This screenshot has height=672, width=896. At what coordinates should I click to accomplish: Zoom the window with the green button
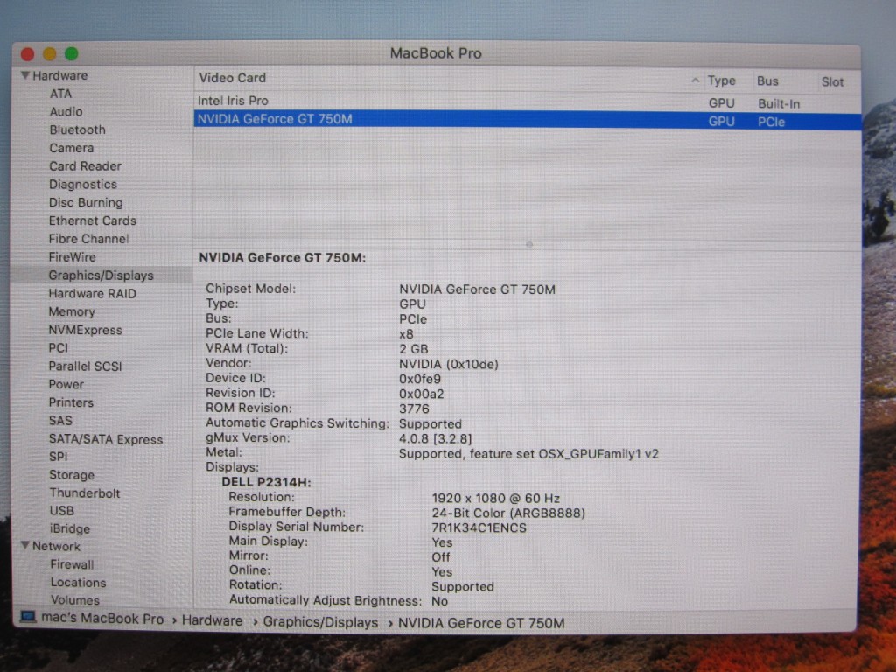coord(72,54)
